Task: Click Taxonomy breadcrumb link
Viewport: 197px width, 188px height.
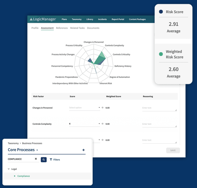Action: point(13,143)
